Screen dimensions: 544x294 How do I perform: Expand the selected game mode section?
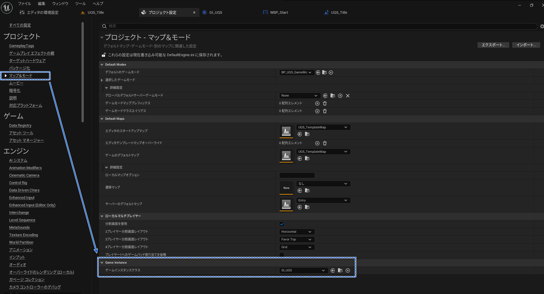pyautogui.click(x=102, y=80)
